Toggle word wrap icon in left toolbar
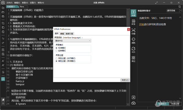Image resolution: width=183 pixels, height=110 pixels. 3,72
